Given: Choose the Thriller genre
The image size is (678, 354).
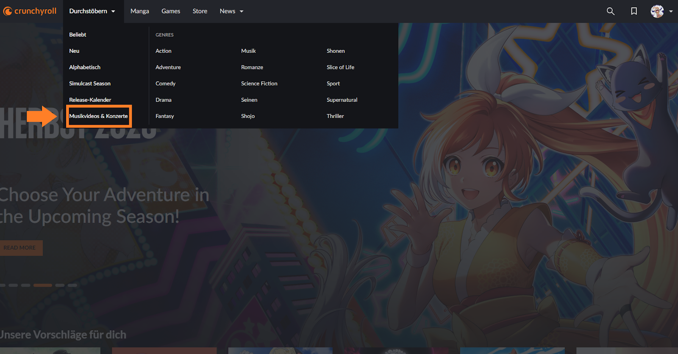Looking at the screenshot, I should coord(335,116).
